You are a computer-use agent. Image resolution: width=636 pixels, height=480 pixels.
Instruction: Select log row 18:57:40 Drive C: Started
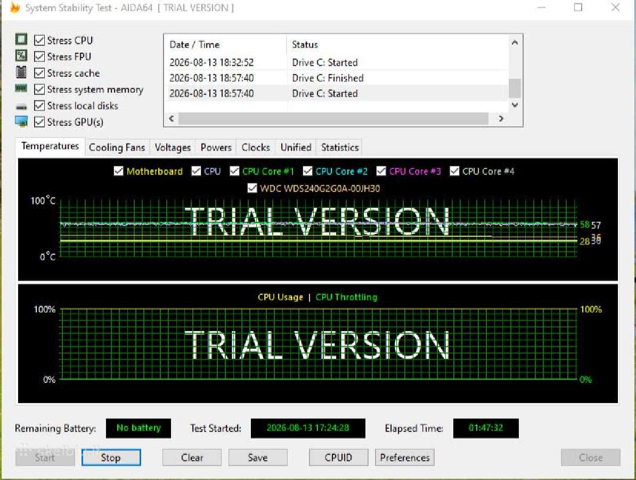[337, 93]
